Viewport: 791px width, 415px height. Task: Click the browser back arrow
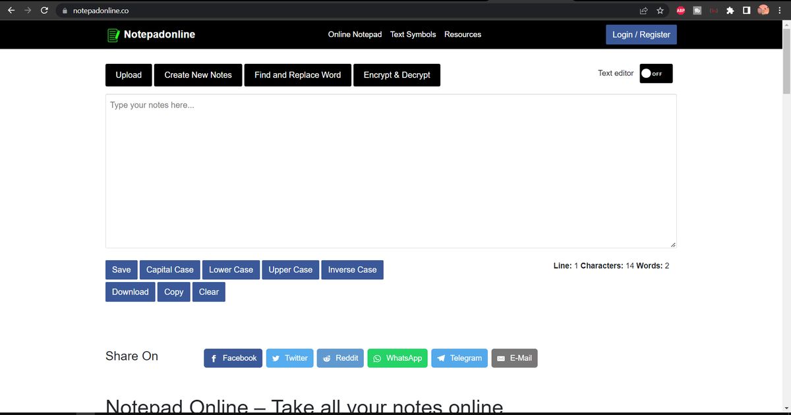[11, 11]
